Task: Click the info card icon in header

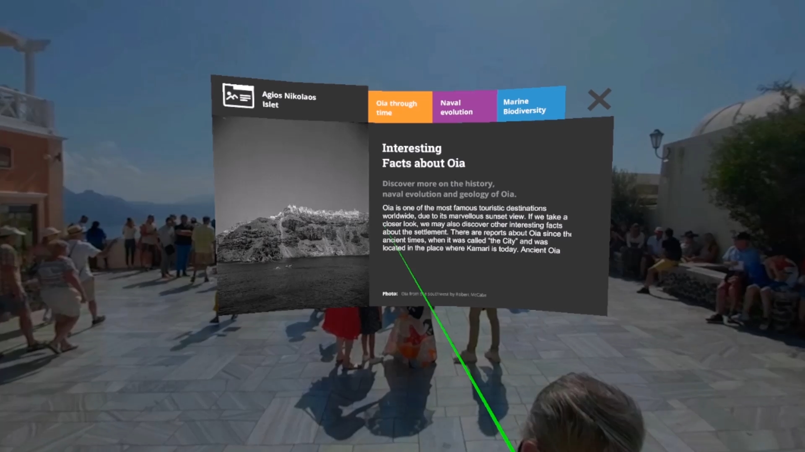Action: pyautogui.click(x=238, y=96)
